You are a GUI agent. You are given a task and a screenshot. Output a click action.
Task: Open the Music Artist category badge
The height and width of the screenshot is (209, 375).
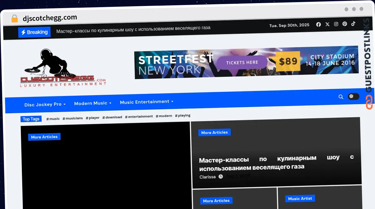click(300, 198)
